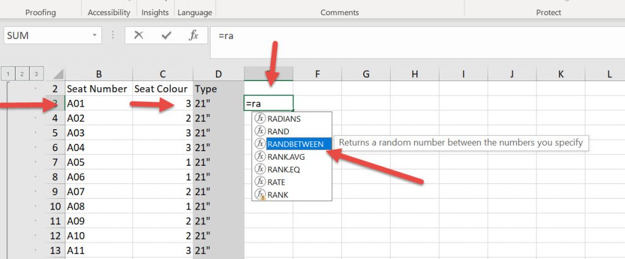The width and height of the screenshot is (625, 259).
Task: Select row 7 header
Action: point(55,163)
